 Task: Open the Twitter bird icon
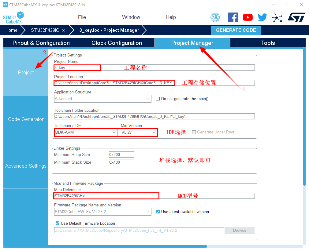(262, 17)
